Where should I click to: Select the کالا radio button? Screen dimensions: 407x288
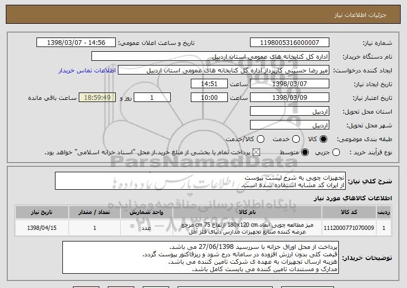tap(323, 139)
